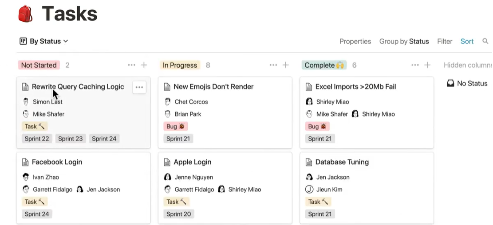Click Task tag on Apple Login card
The width and height of the screenshot is (493, 225).
(176, 202)
